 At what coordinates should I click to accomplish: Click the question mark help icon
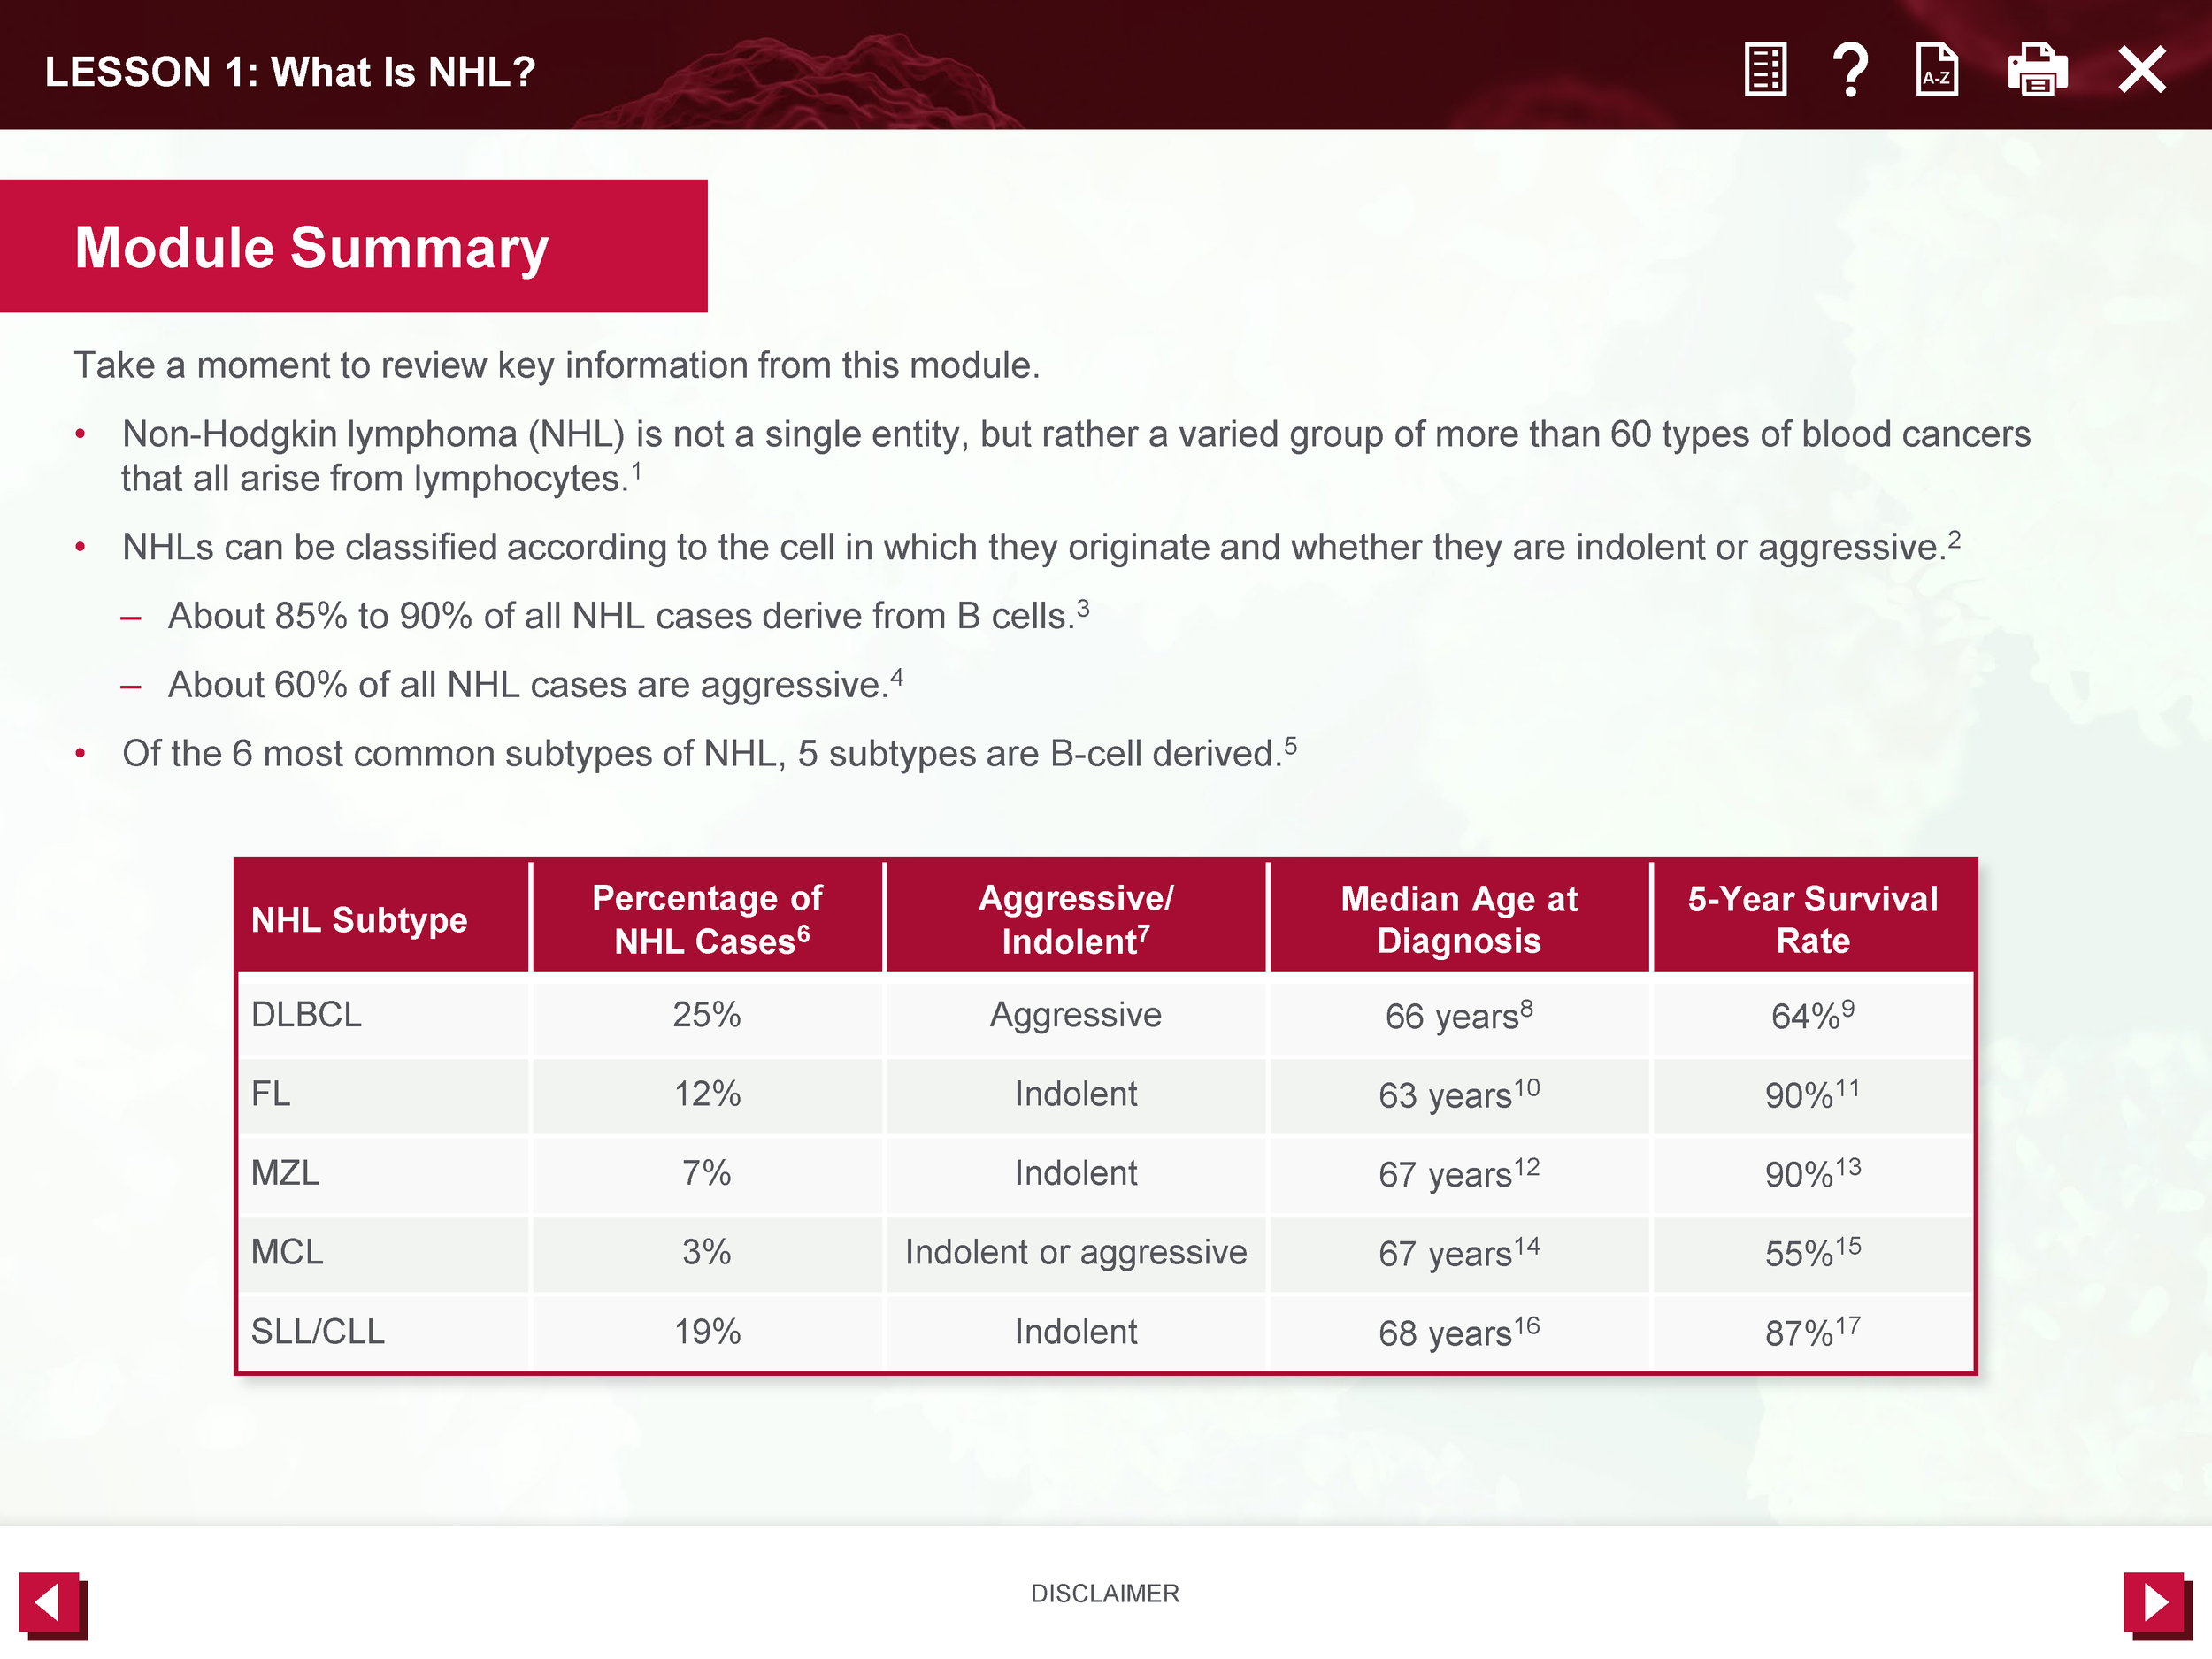[x=1850, y=70]
